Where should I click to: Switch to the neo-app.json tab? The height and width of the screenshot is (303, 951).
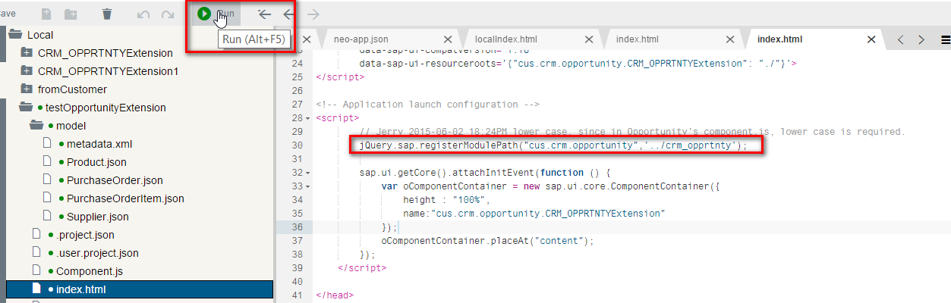click(361, 39)
